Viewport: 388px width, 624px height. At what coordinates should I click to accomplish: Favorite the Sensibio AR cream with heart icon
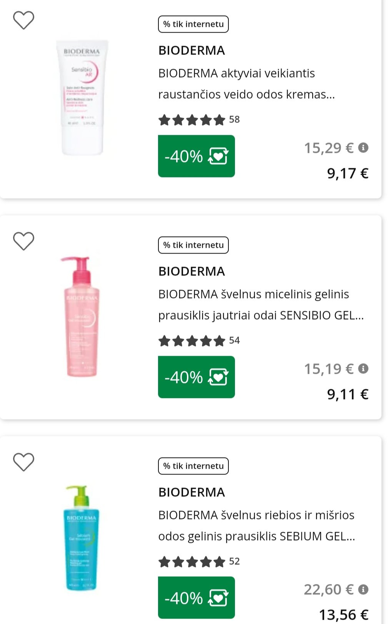click(x=24, y=20)
